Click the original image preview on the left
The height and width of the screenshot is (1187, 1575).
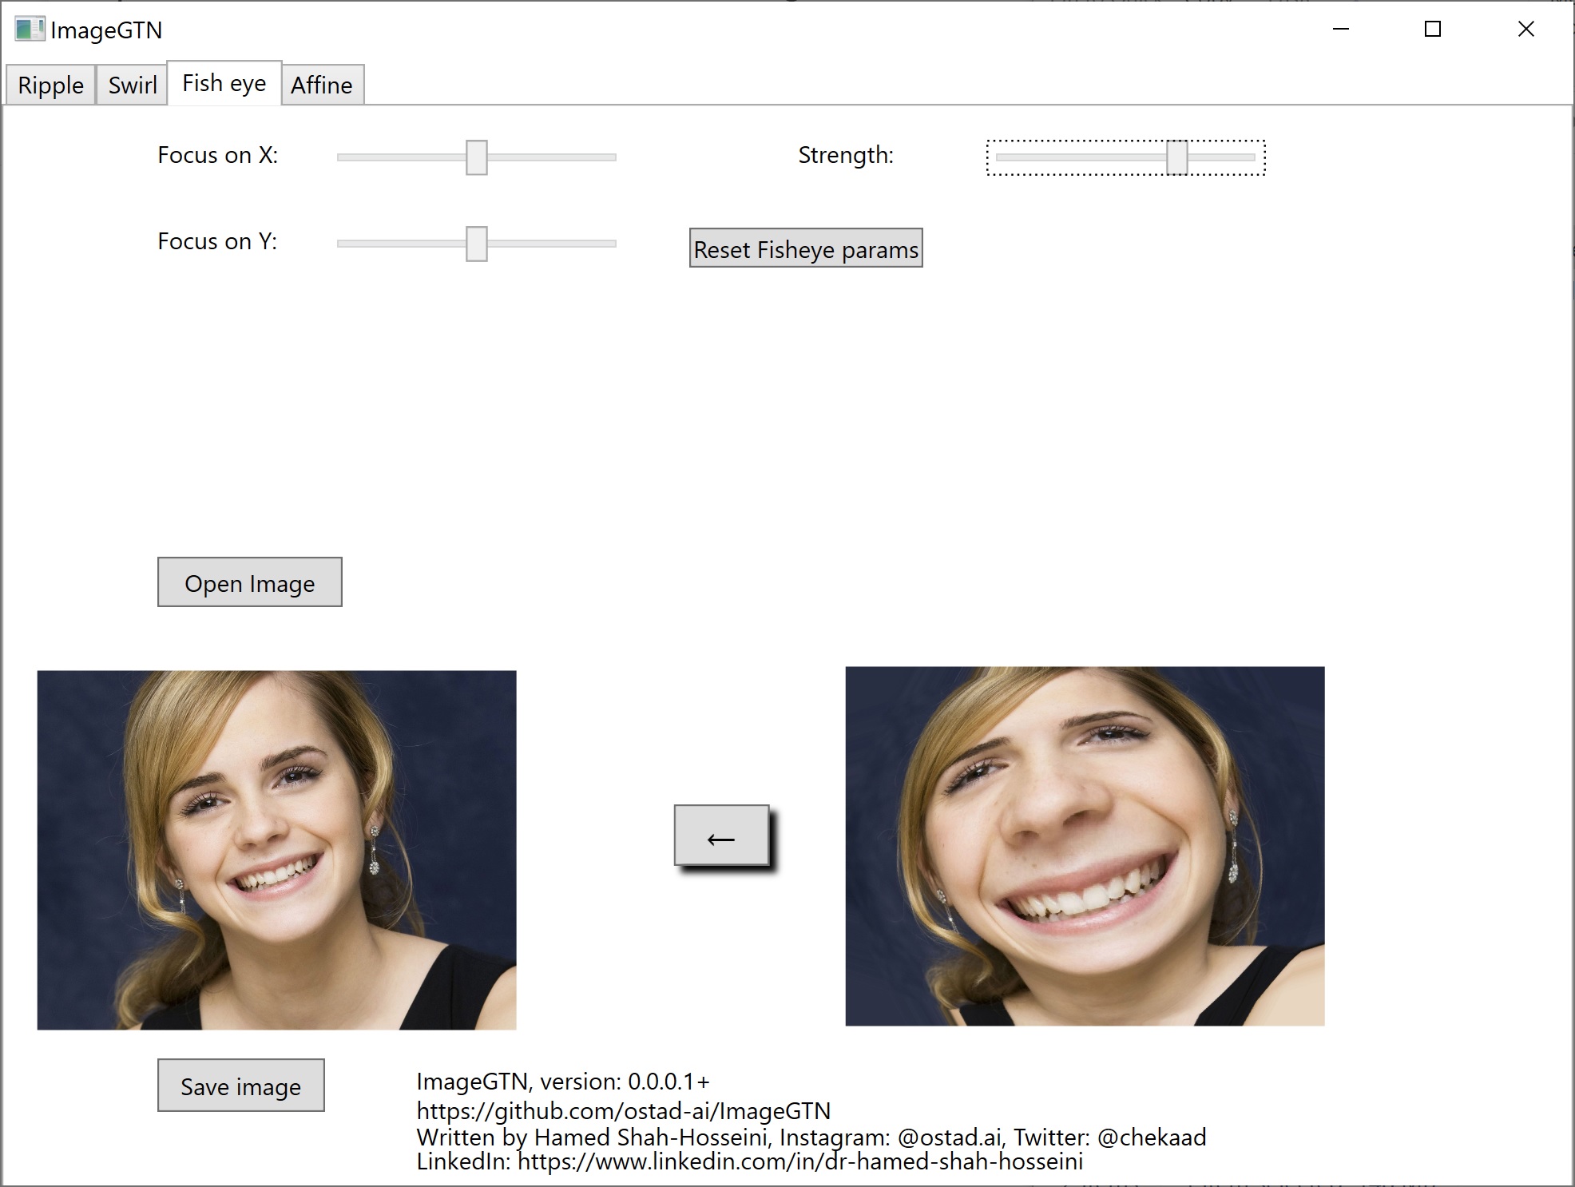click(x=276, y=850)
